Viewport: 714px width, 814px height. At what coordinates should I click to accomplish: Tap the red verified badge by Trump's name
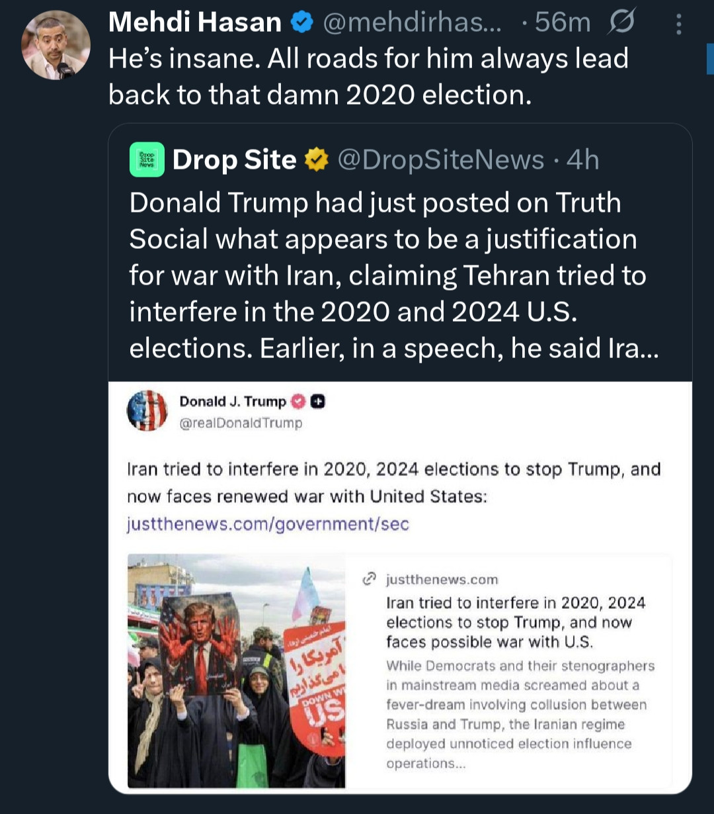pos(298,402)
